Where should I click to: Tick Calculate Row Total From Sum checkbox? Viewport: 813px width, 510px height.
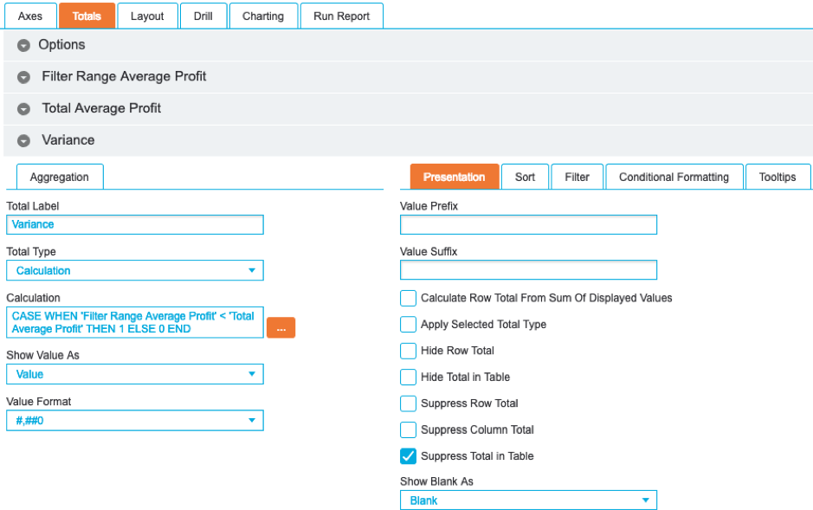(408, 298)
